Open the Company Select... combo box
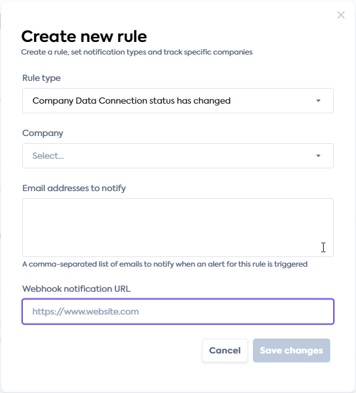 click(x=178, y=156)
